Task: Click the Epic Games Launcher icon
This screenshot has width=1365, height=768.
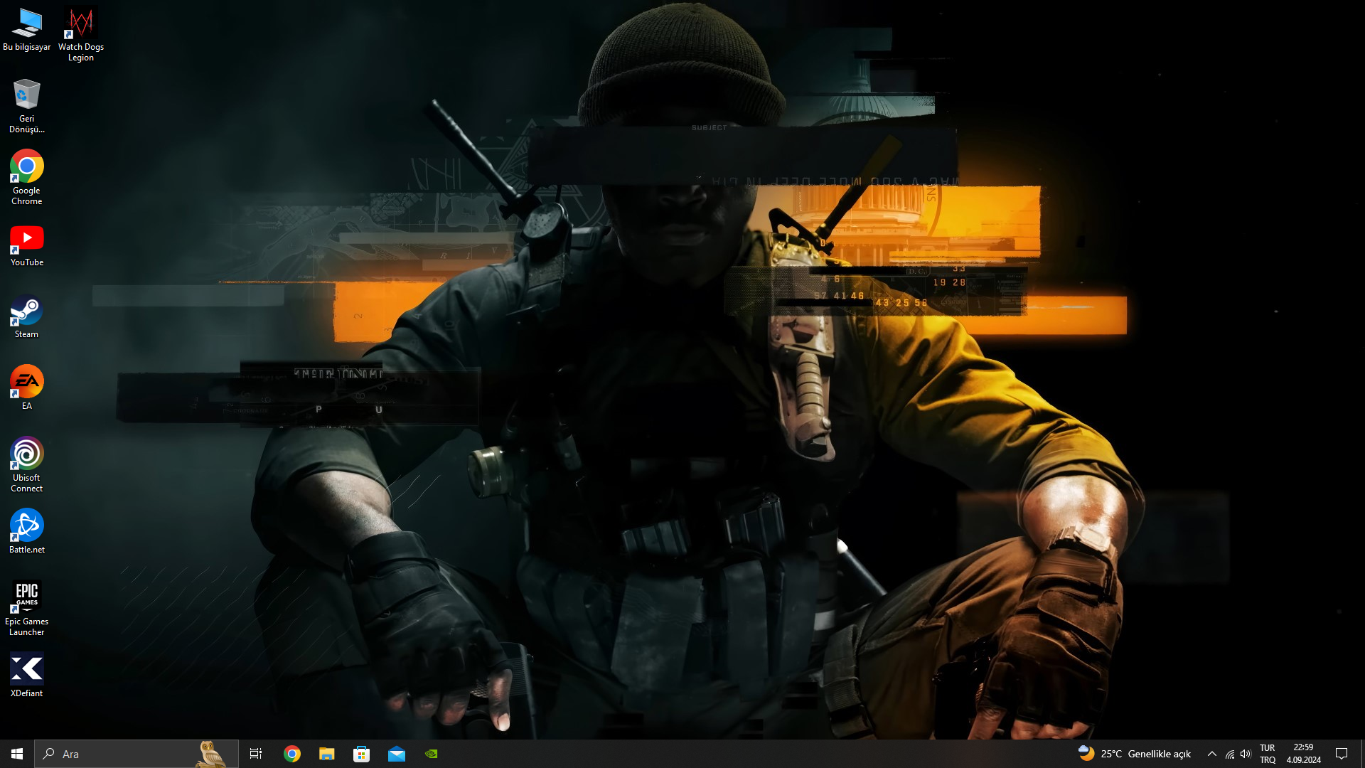Action: click(27, 597)
